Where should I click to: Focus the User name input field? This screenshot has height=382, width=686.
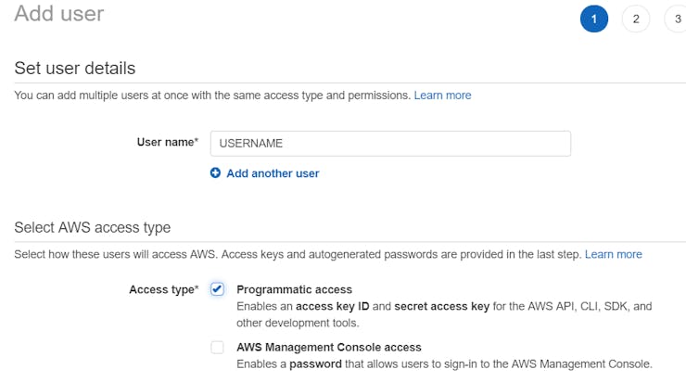click(x=390, y=144)
